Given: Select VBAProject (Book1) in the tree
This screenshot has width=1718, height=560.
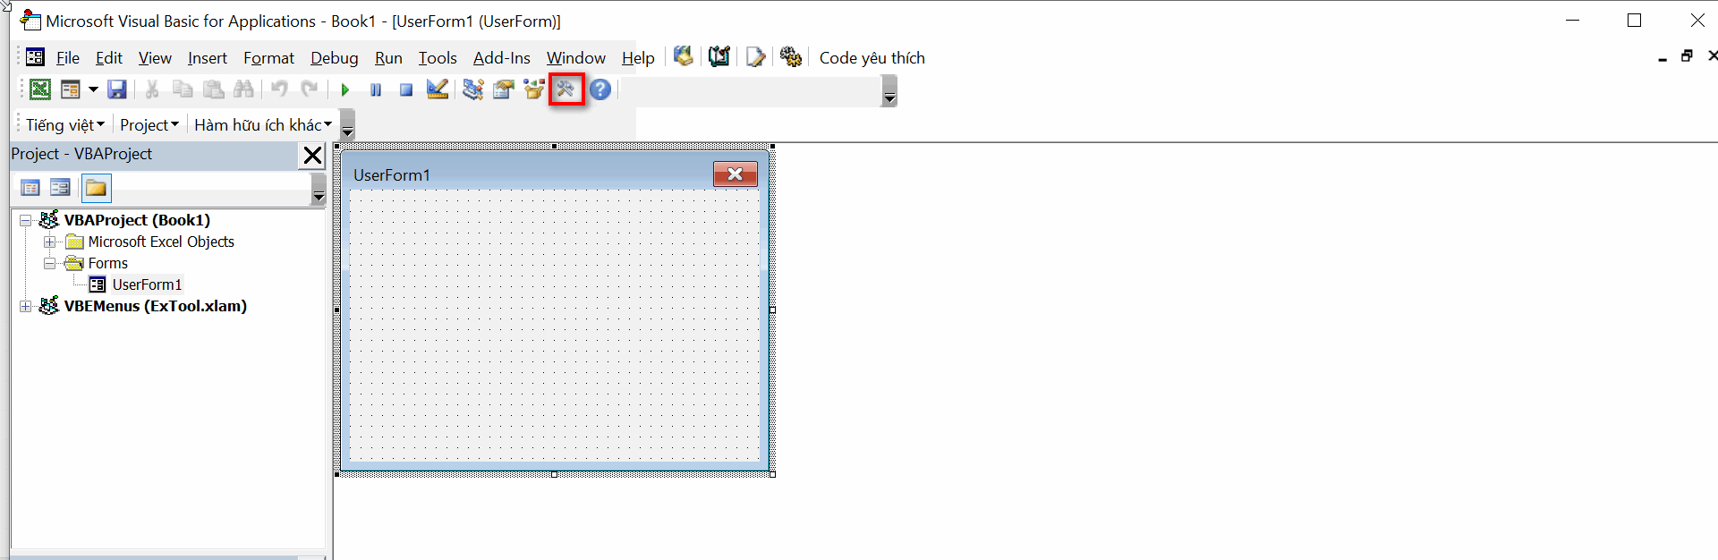Looking at the screenshot, I should [137, 220].
